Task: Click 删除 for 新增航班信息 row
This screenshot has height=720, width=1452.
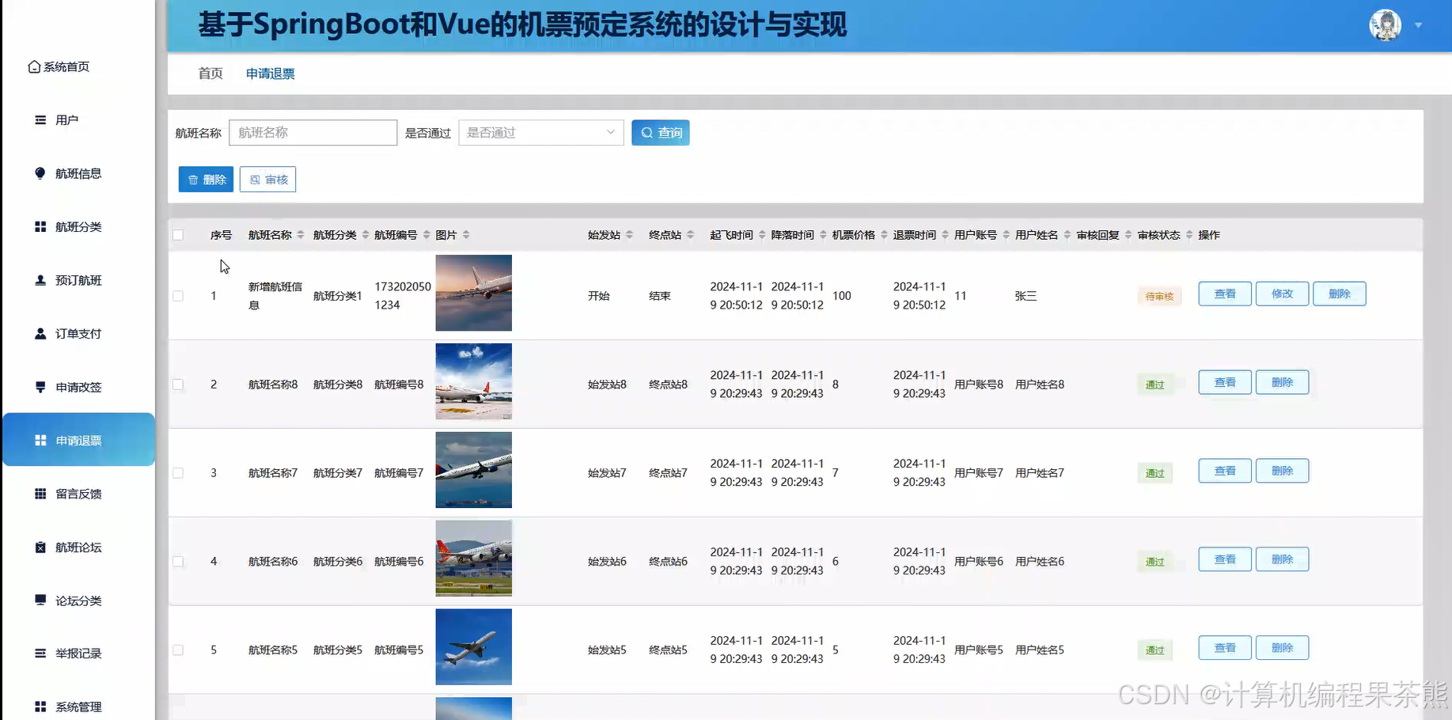Action: tap(1340, 294)
